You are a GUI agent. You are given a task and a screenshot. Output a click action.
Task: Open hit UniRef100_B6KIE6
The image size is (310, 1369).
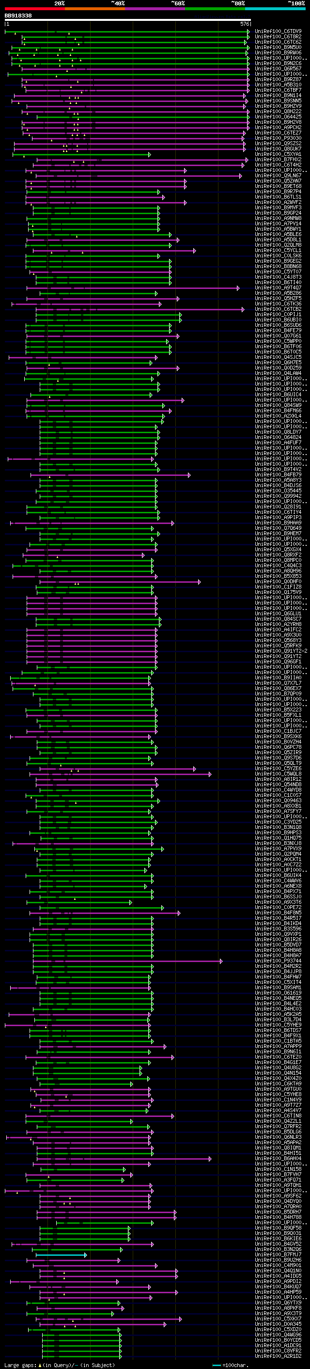click(278, 1238)
